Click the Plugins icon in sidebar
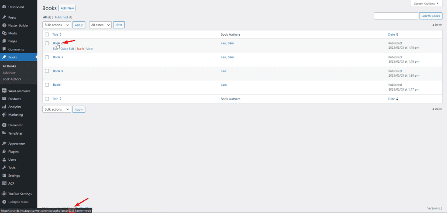Image resolution: width=447 pixels, height=213 pixels. [x=4, y=152]
